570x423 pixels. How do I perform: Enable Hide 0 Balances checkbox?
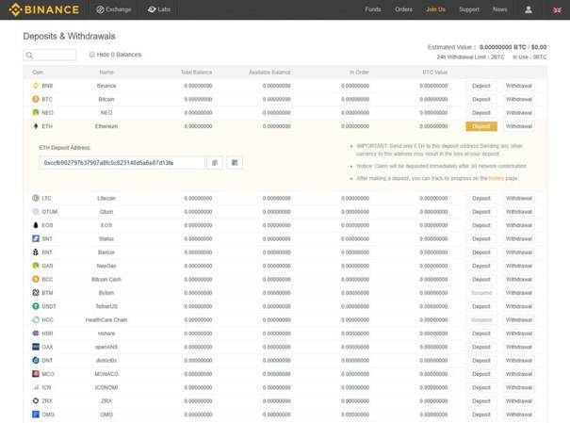(x=92, y=55)
